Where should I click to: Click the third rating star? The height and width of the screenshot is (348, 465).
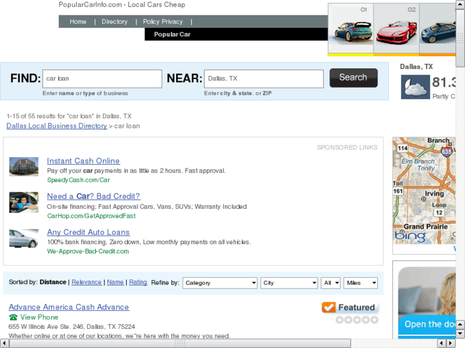coord(357,320)
